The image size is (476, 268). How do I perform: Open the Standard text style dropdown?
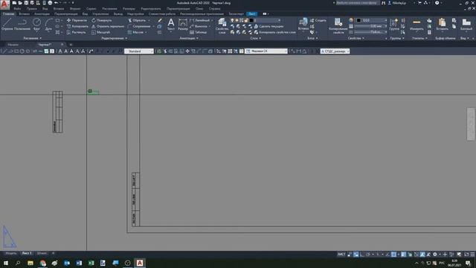click(x=139, y=51)
